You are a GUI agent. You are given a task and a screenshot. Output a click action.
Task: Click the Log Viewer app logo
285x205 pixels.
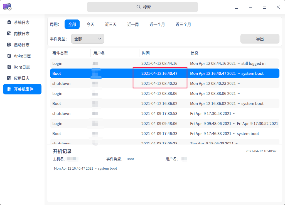7,7
